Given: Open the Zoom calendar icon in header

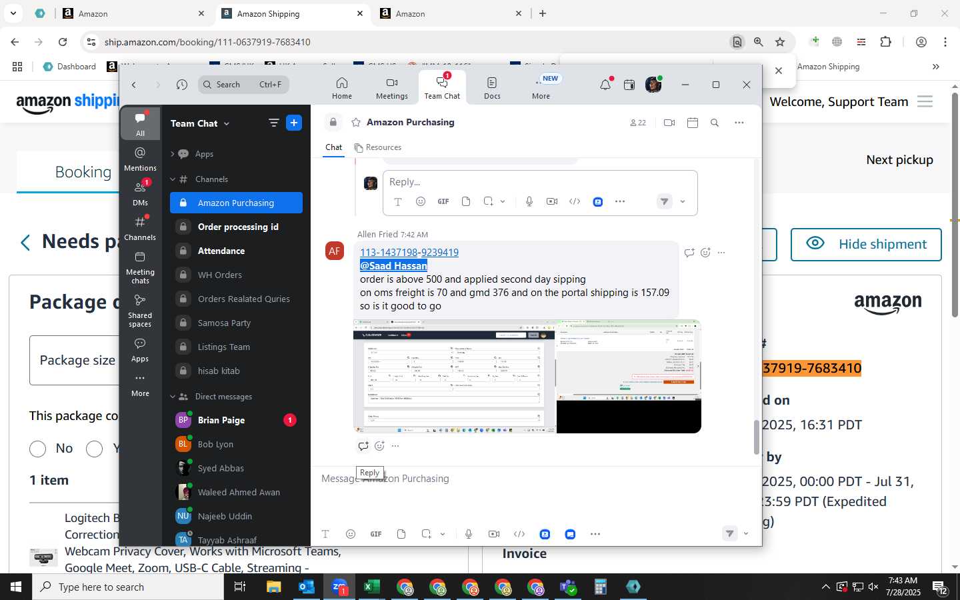Looking at the screenshot, I should click(x=629, y=85).
